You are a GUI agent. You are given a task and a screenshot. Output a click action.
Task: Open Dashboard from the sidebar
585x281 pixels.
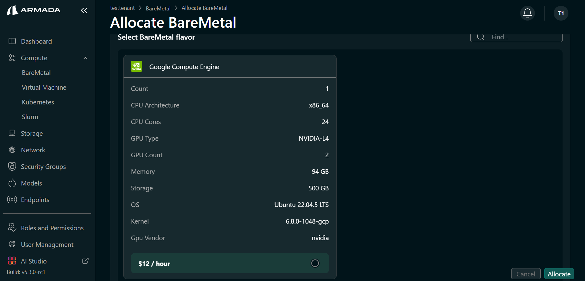[36, 41]
